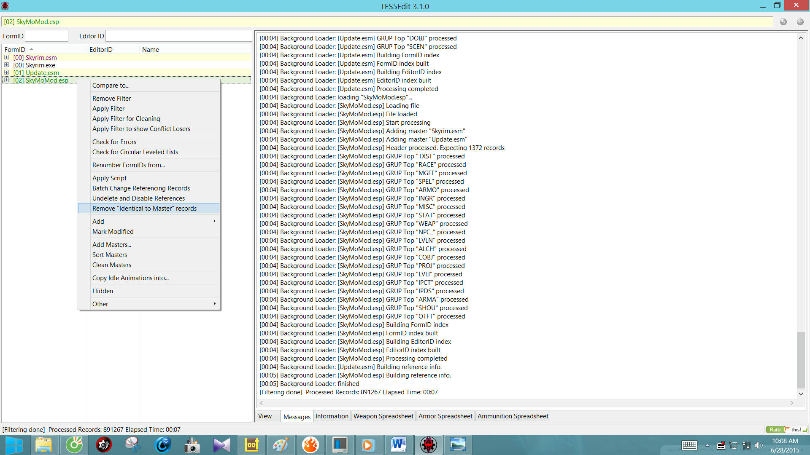810x455 pixels.
Task: Click the Editor ID search input field
Action: [178, 36]
